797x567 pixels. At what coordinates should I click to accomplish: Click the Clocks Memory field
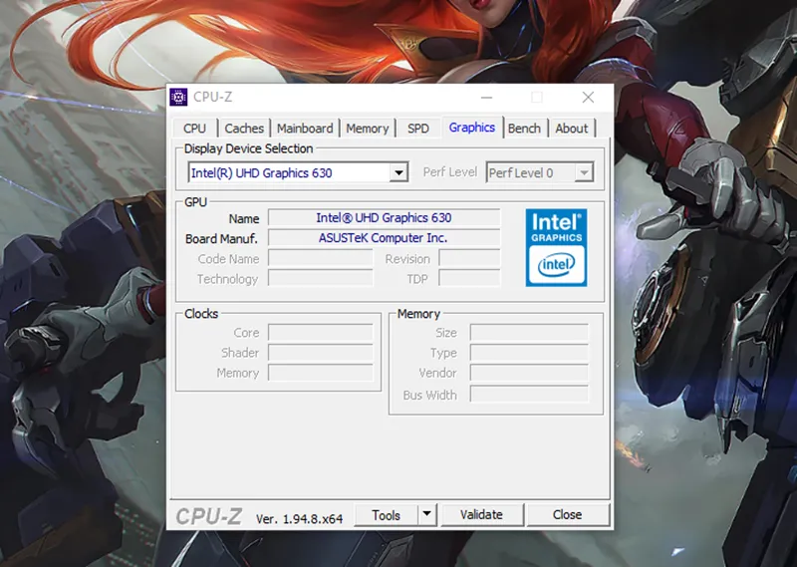click(x=320, y=374)
